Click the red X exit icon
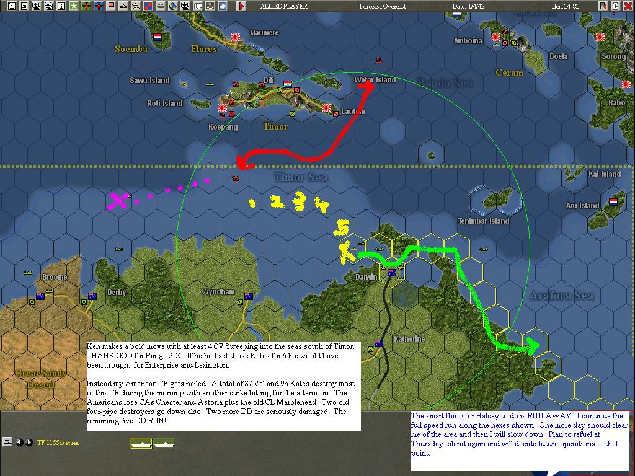Image resolution: width=635 pixels, height=476 pixels. click(x=628, y=6)
